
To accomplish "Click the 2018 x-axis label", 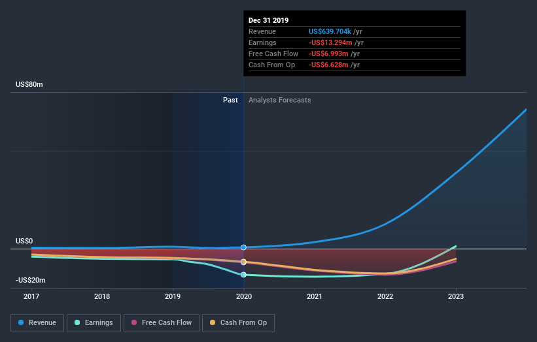I will point(102,296).
